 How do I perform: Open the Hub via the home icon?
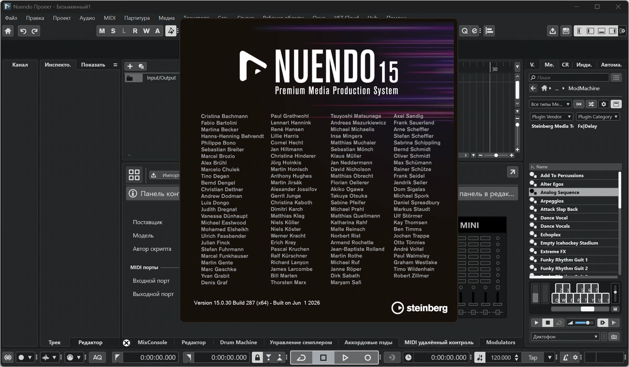tap(8, 31)
